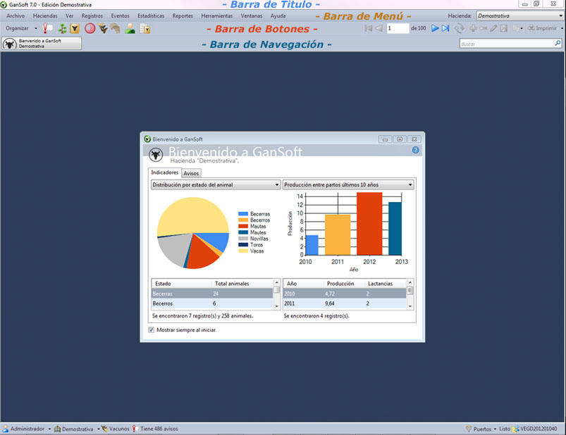566x435 pixels.
Task: Open Demostrativa dropdown arrow in status bar
Action: [x=98, y=429]
